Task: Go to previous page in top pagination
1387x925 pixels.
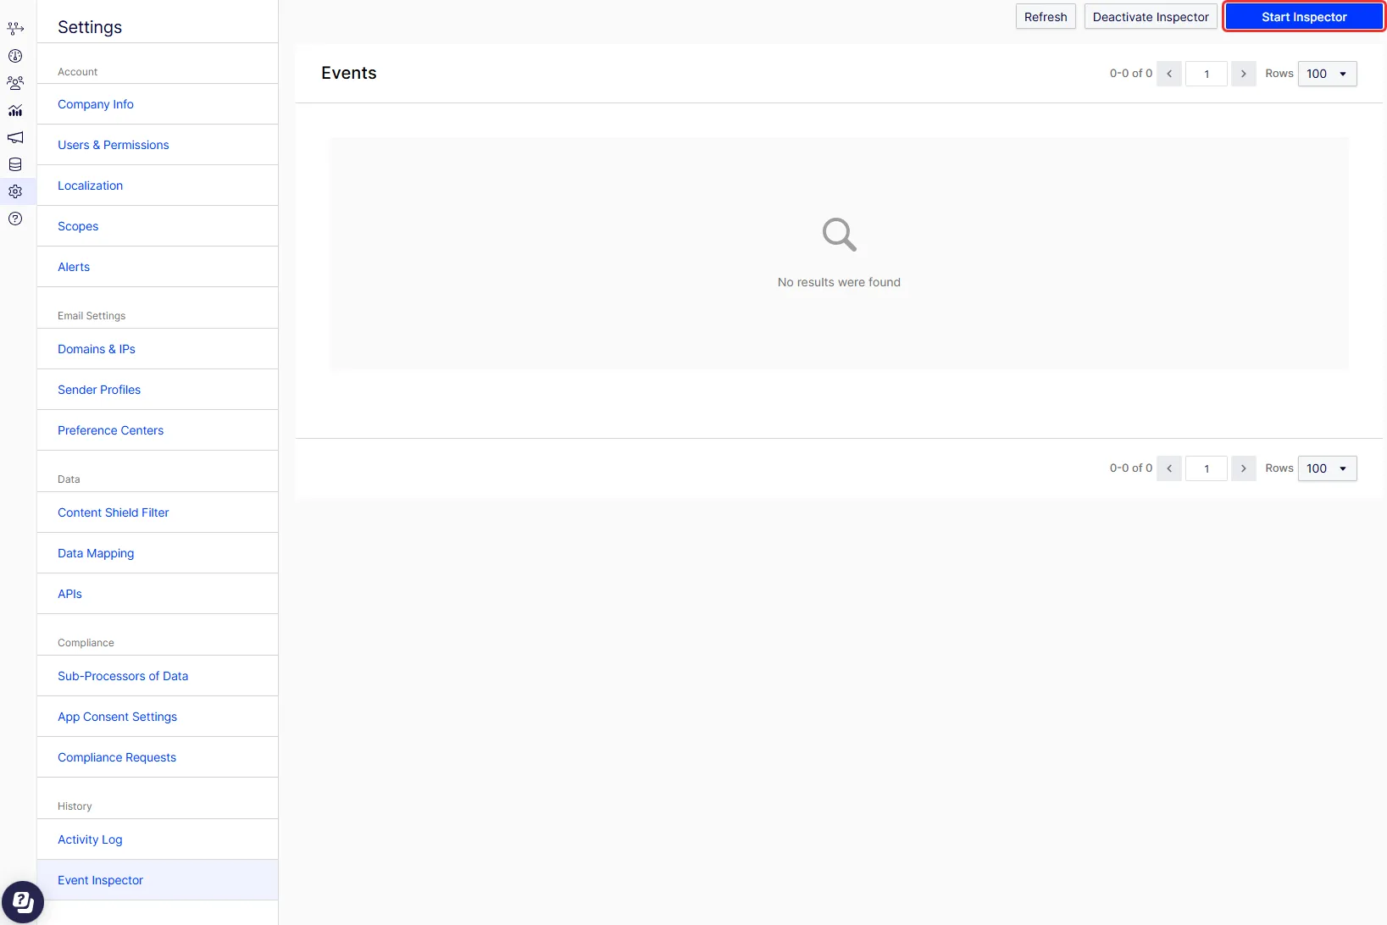Action: pos(1169,74)
